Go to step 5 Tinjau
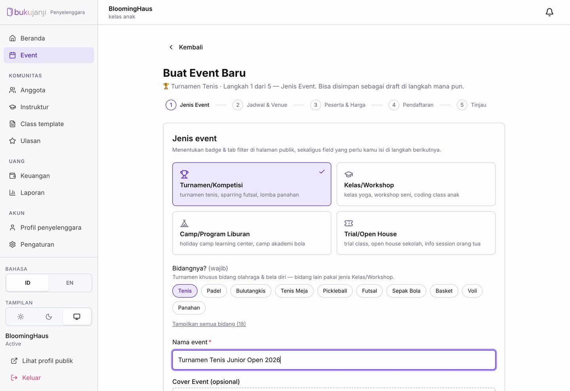The image size is (570, 391). (x=471, y=105)
